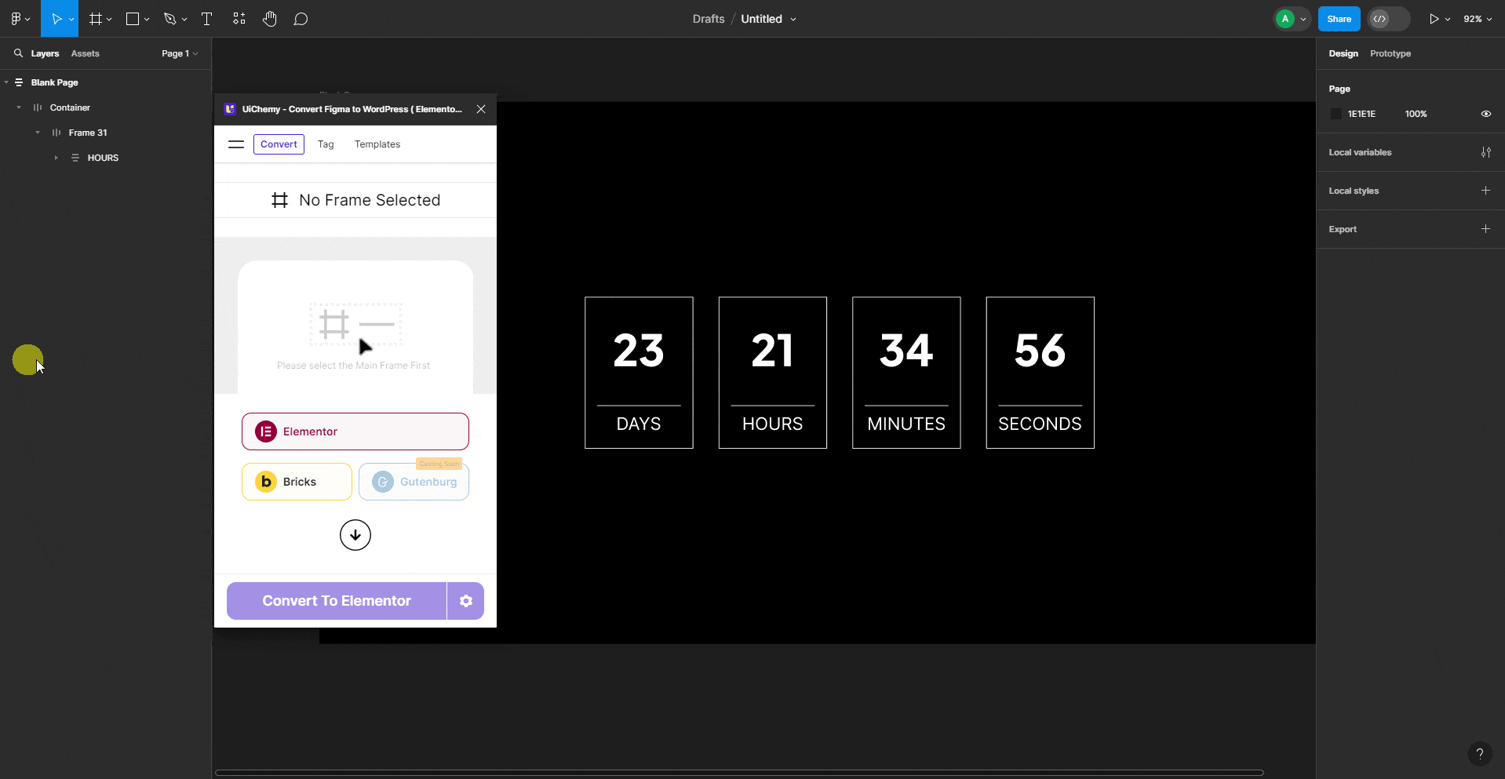Image resolution: width=1505 pixels, height=779 pixels.
Task: Expand the Frame 31 layer
Action: 36,132
